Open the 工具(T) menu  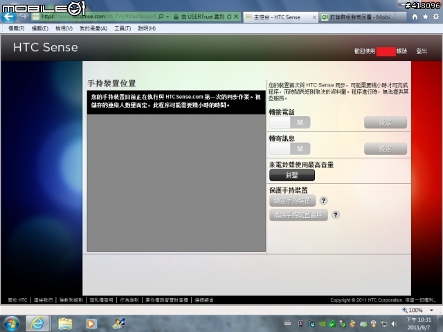coord(123,28)
